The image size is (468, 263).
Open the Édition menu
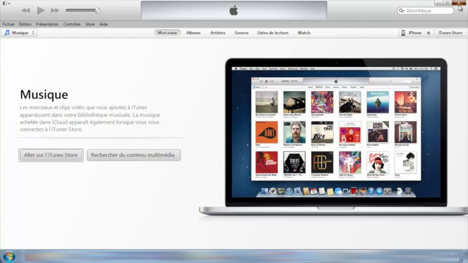pos(25,24)
